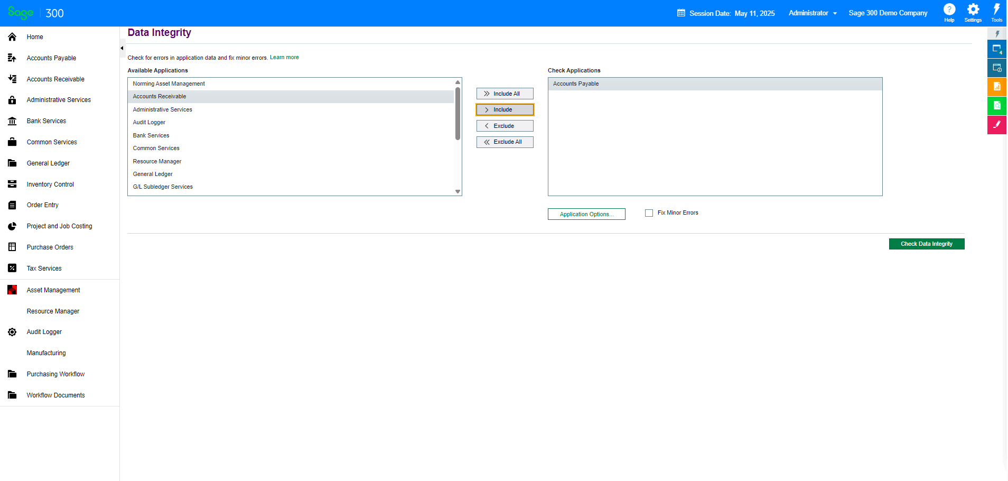Image resolution: width=1008 pixels, height=481 pixels.
Task: Open the windows manager icon with badge 4
Action: tap(998, 49)
